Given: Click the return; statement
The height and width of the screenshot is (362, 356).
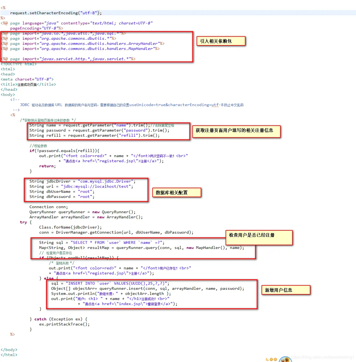Looking at the screenshot, I should [47, 166].
